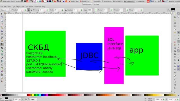Screen dimensions: 180x101
Task: Click the EN keyboard layout indicator
Action: click(153, 1)
